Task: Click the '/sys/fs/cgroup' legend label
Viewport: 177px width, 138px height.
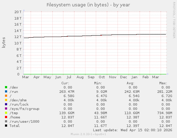Action: tap(25, 109)
